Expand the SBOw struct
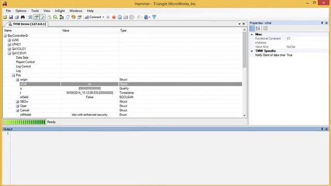The image size is (331, 186). (x=18, y=102)
